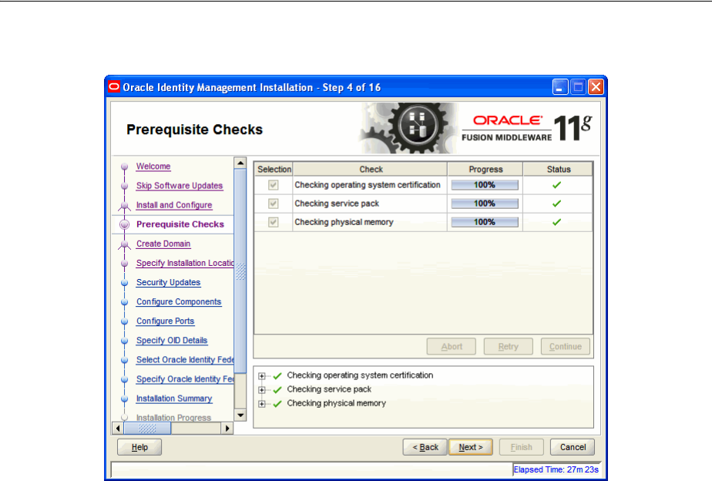Click the Oracle icon in the title bar
The image size is (712, 481).
114,87
